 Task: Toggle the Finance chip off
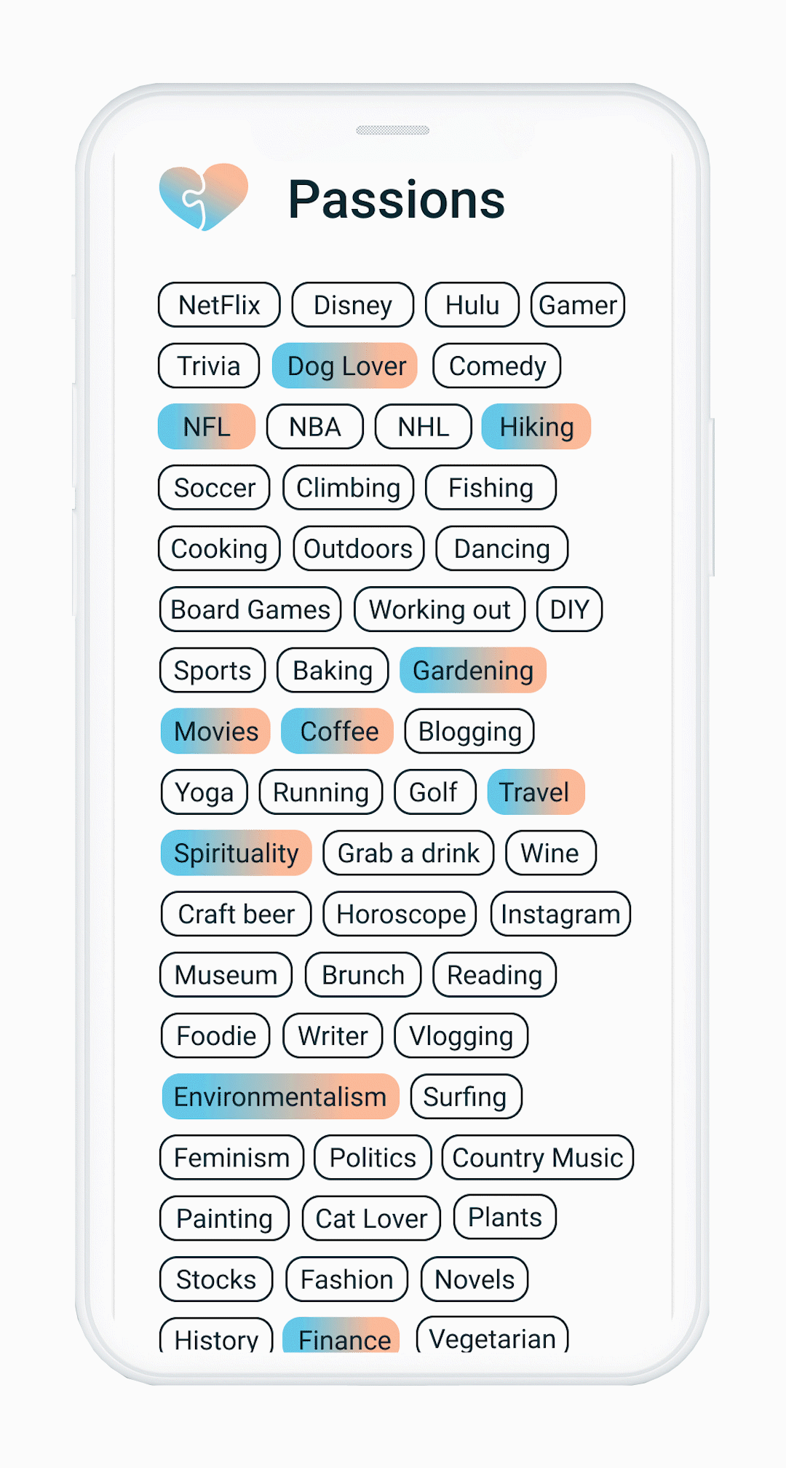(x=342, y=1337)
